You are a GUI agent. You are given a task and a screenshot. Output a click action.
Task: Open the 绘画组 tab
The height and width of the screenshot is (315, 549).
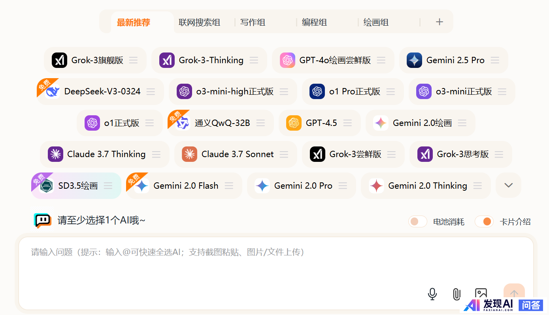(376, 22)
